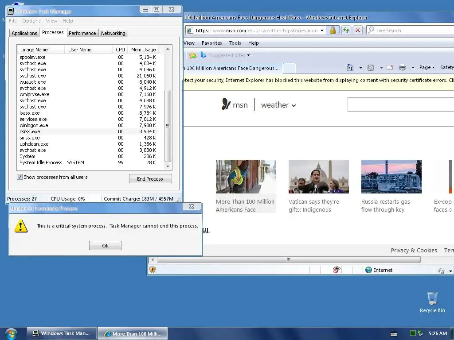Select the lsass.exe process row

[88, 113]
